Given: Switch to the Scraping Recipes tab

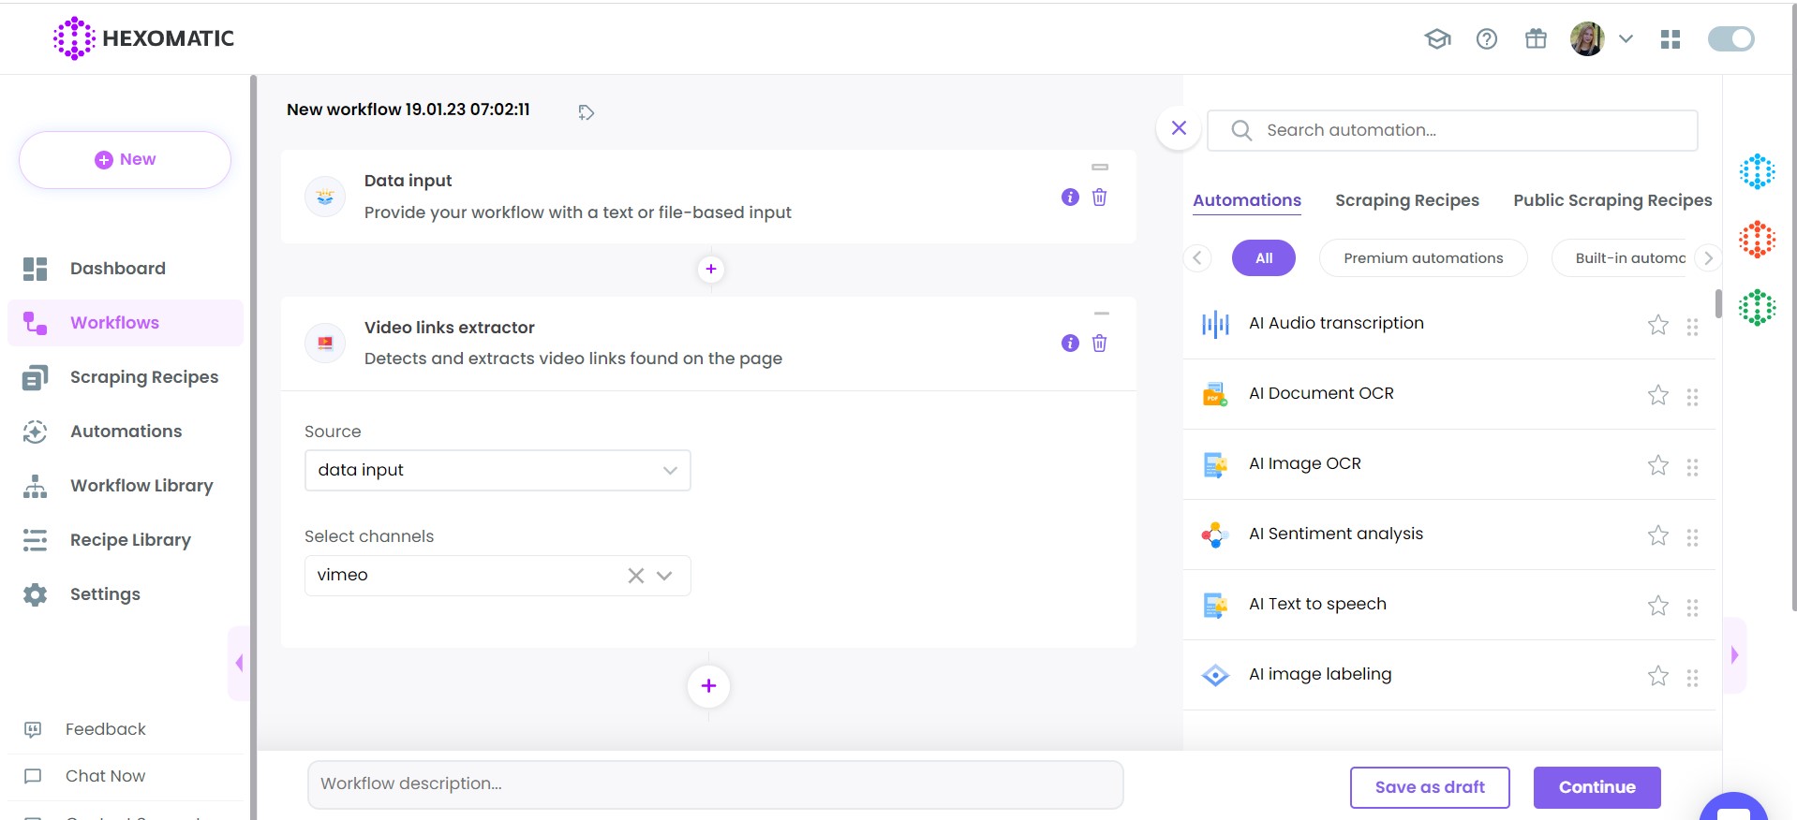Looking at the screenshot, I should pos(1406,200).
